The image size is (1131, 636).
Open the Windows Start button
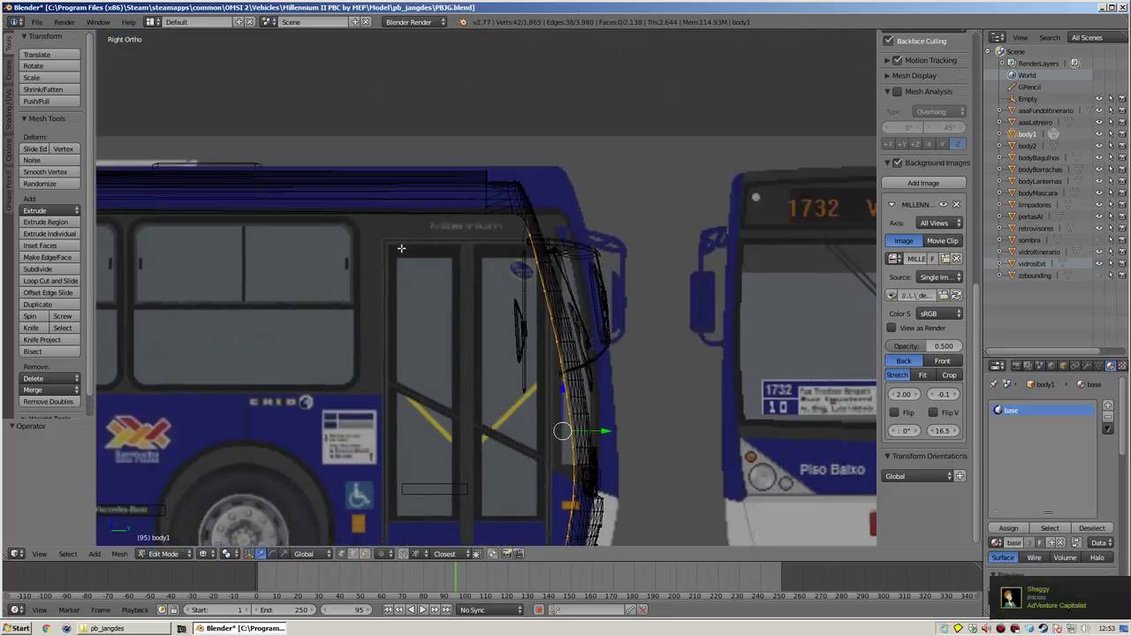pos(17,628)
